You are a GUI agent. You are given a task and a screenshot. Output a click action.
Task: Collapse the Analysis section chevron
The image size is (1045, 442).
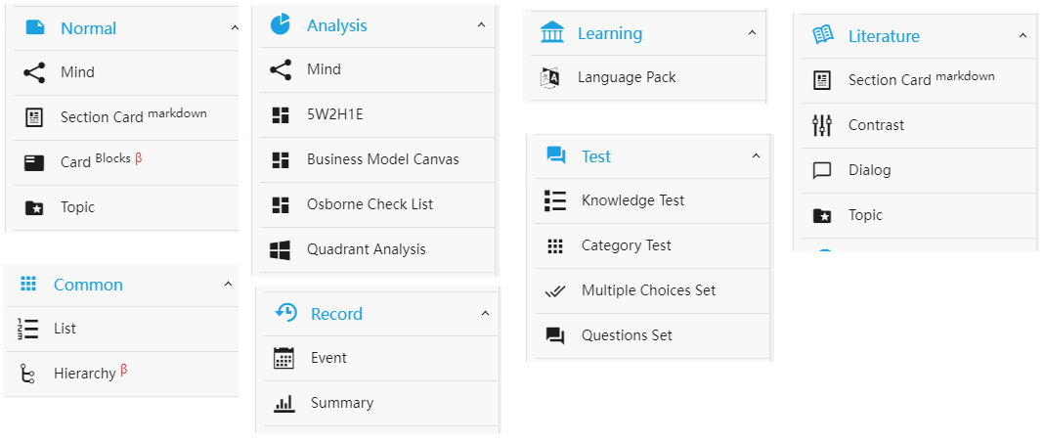click(481, 25)
